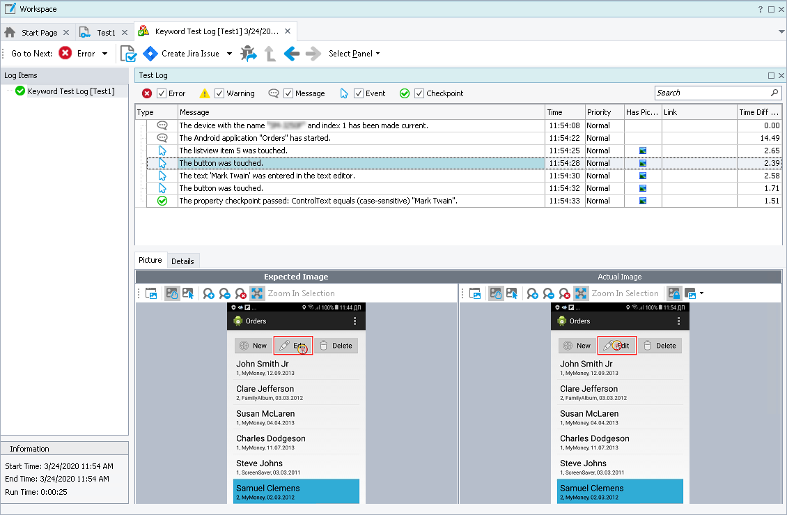Click fit-to-window icon in Expected Image toolbar
The height and width of the screenshot is (515, 787).
coord(257,293)
